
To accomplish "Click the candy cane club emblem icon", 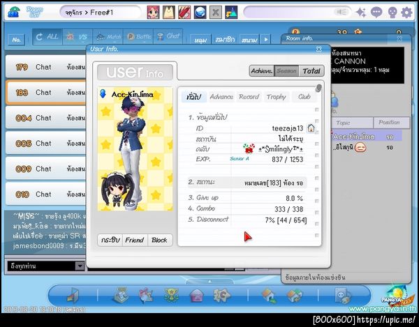I will (249, 149).
